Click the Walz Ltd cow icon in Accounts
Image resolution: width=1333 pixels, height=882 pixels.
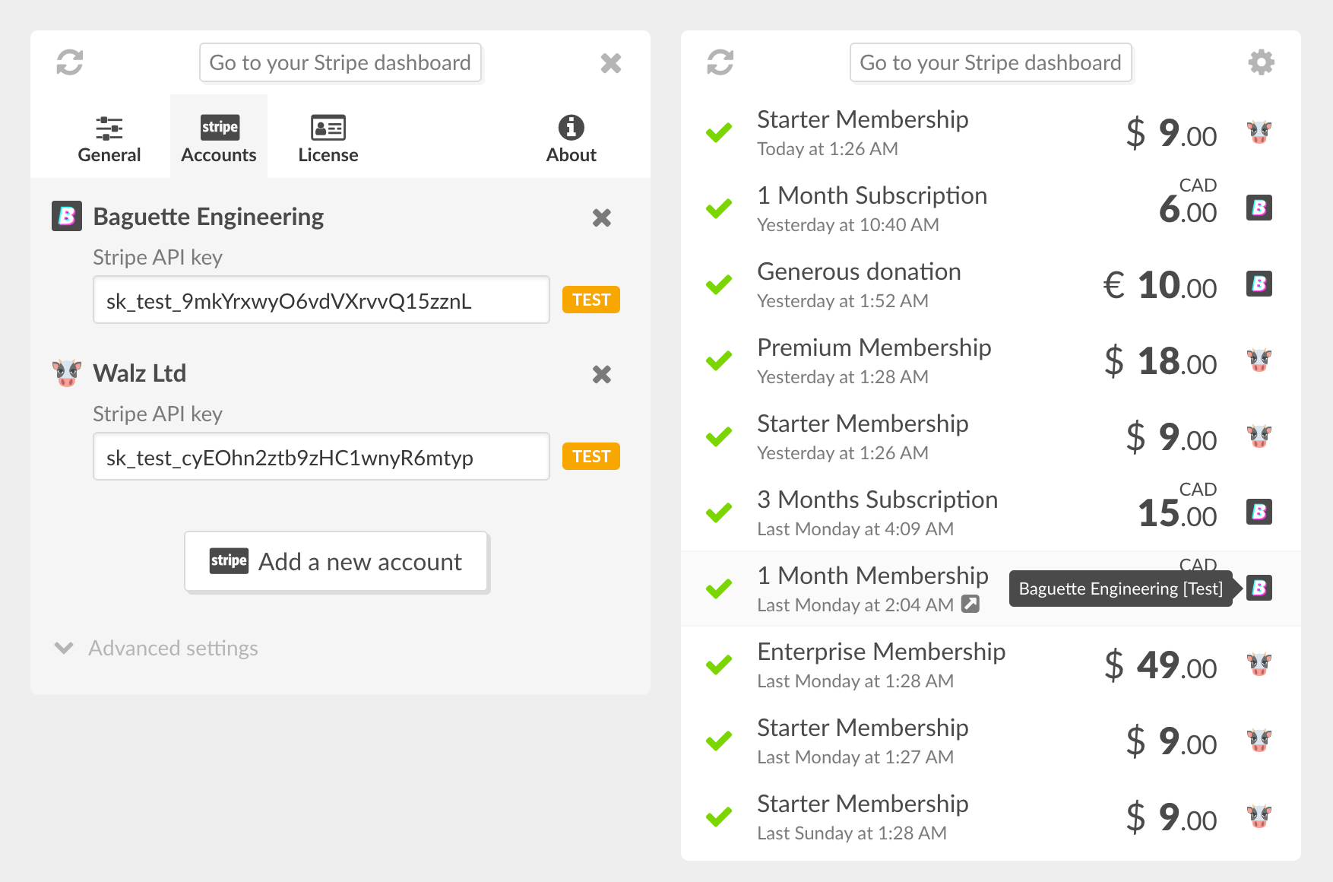[x=67, y=373]
